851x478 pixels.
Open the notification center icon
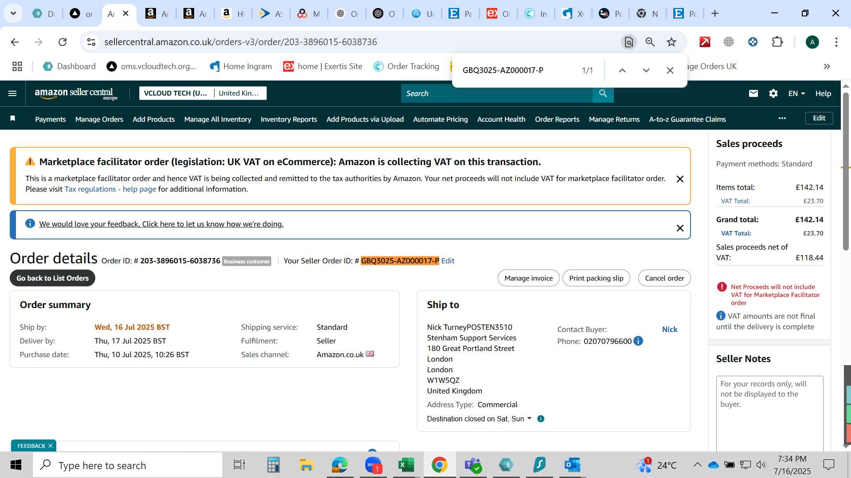tap(828, 465)
